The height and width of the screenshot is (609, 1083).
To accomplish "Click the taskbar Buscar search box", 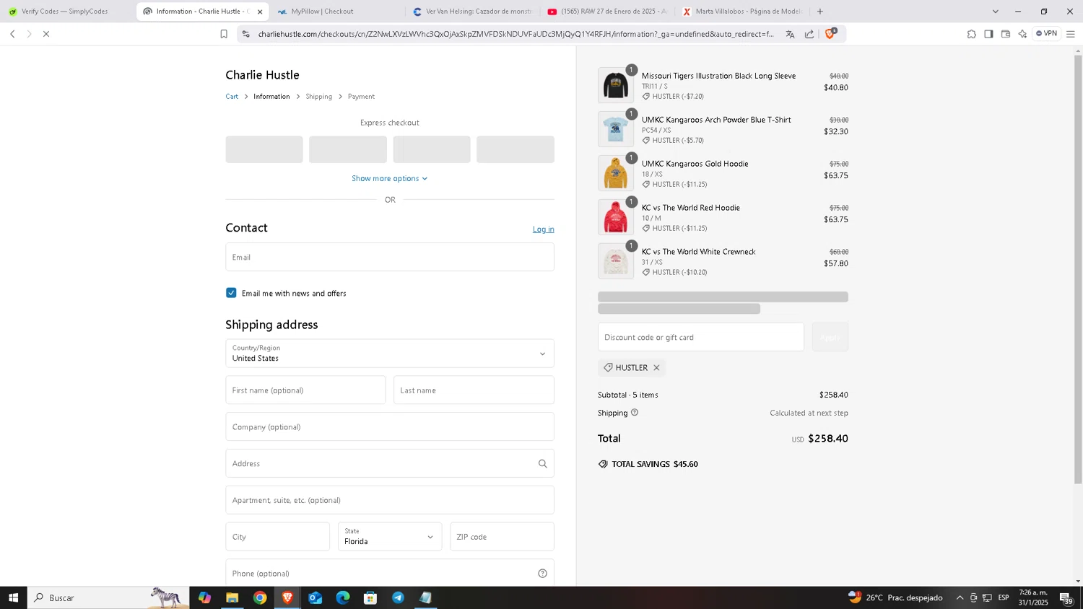I will pos(108,597).
